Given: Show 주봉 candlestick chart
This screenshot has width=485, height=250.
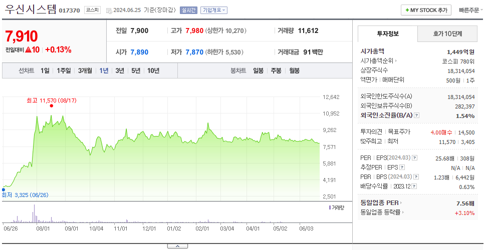Looking at the screenshot, I should tap(276, 70).
